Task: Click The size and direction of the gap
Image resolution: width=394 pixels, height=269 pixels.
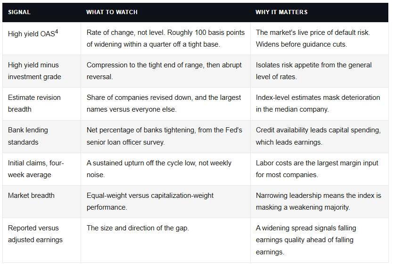Action: (x=138, y=228)
